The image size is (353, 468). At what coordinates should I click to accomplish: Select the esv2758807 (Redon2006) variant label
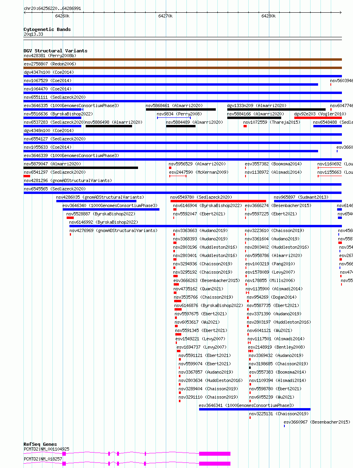click(x=50, y=64)
